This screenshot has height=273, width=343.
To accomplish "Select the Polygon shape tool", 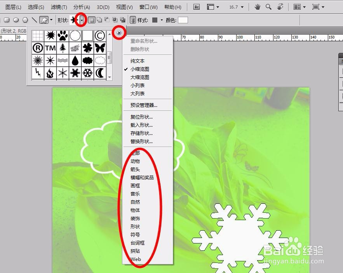I will [x=24, y=20].
